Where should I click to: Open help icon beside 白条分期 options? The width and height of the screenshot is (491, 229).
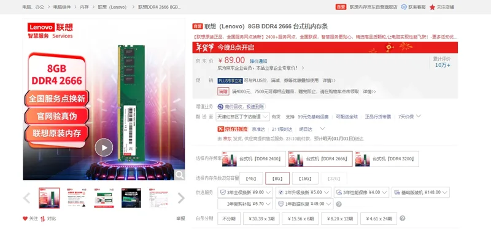[x=403, y=219]
